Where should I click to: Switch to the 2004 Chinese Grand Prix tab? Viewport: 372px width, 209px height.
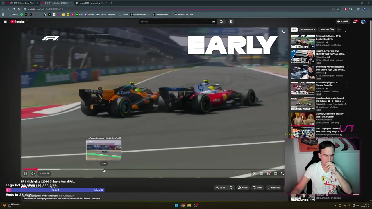pos(22,3)
